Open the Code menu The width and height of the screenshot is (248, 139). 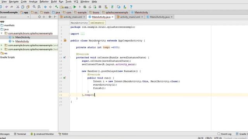click(x=24, y=2)
